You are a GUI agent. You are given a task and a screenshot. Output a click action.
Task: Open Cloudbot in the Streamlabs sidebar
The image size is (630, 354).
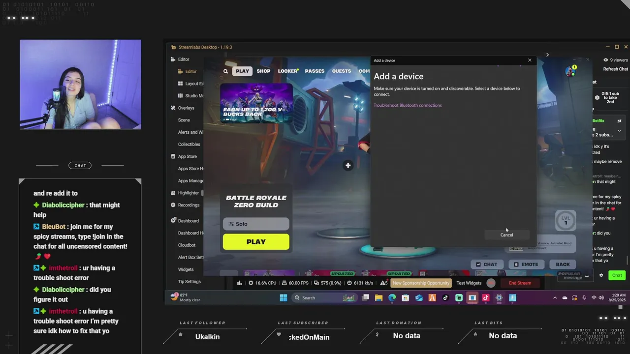tap(187, 245)
